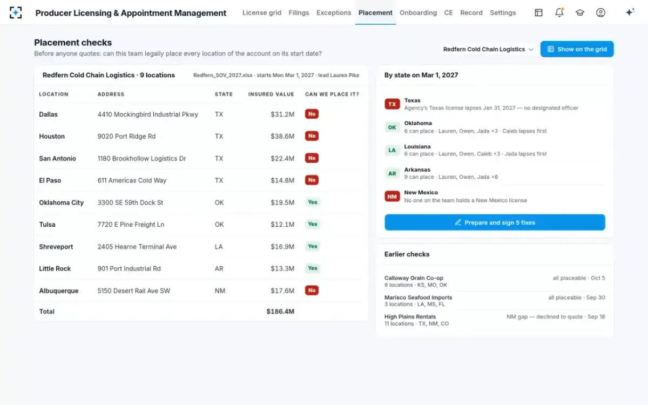Select the New Mexico state row
The width and height of the screenshot is (648, 405).
tap(495, 197)
